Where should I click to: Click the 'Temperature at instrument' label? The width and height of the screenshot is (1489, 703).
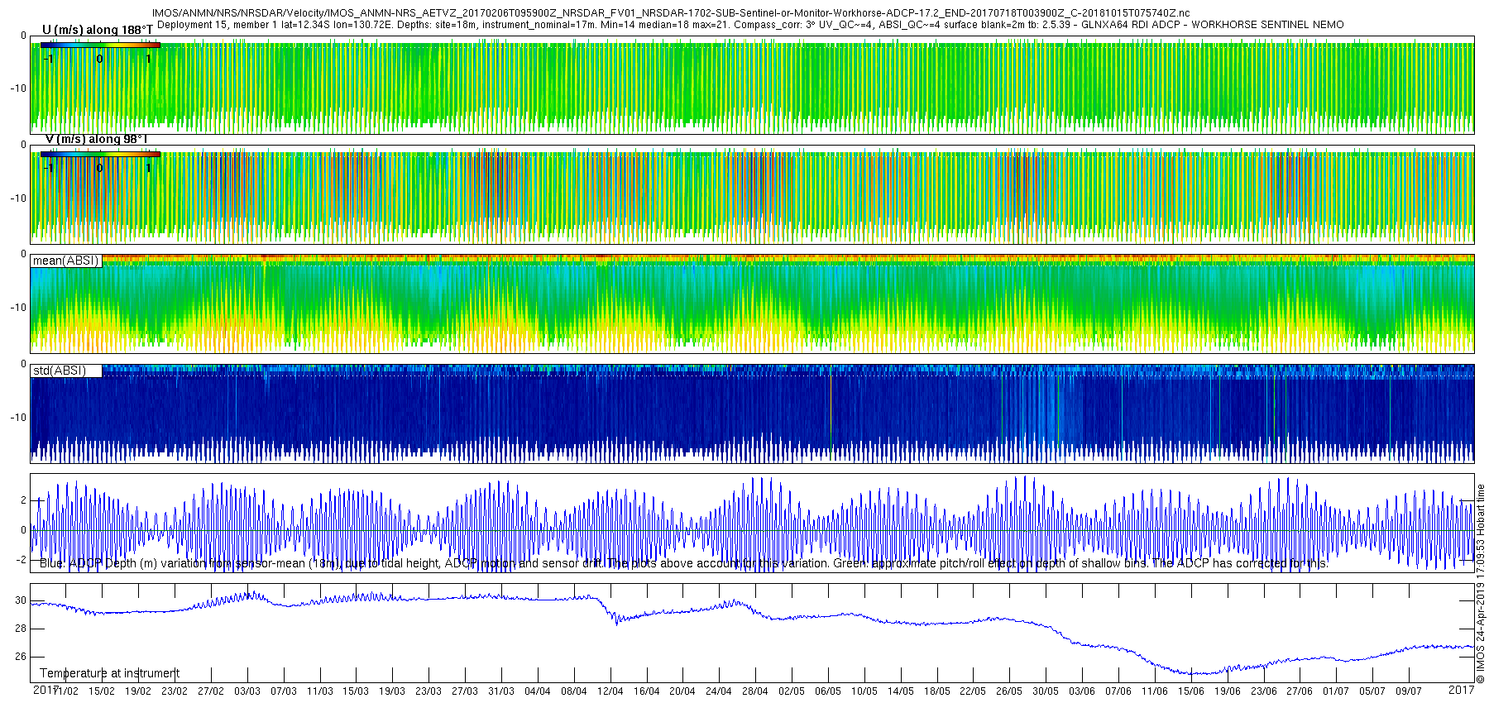pos(109,673)
